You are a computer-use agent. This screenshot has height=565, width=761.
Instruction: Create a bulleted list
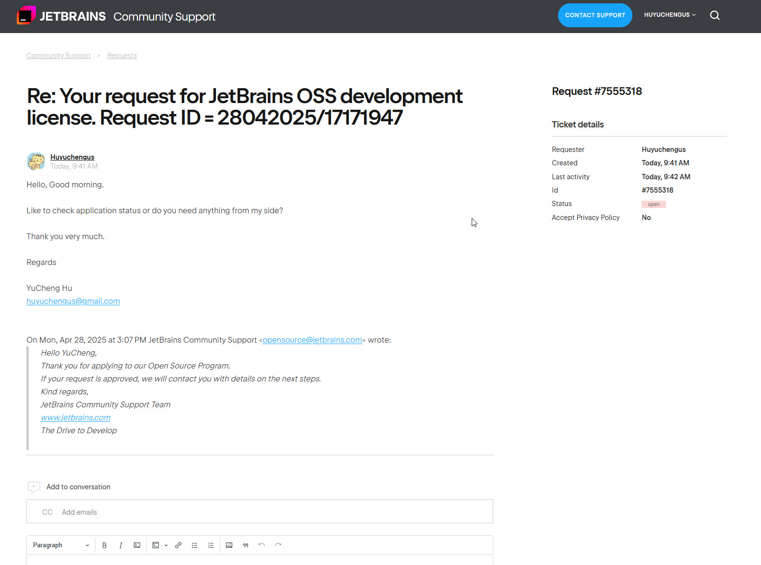(x=194, y=545)
